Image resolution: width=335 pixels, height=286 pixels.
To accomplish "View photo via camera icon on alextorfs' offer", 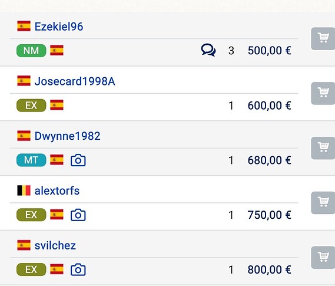I will 78,215.
